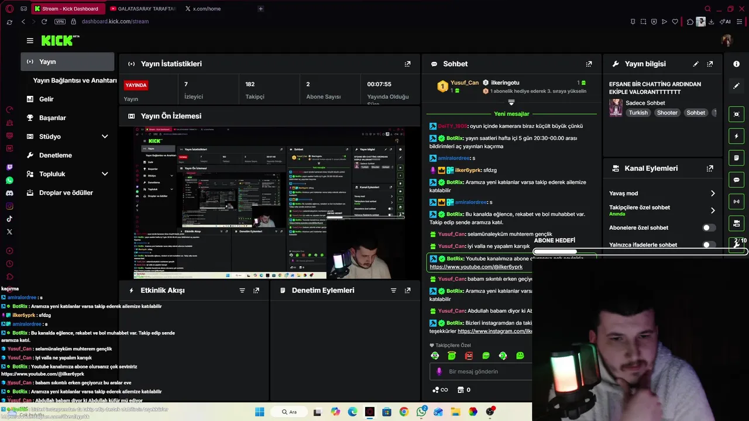Click the document icon in right sidebar
Viewport: 749px width, 421px height.
pyautogui.click(x=737, y=158)
